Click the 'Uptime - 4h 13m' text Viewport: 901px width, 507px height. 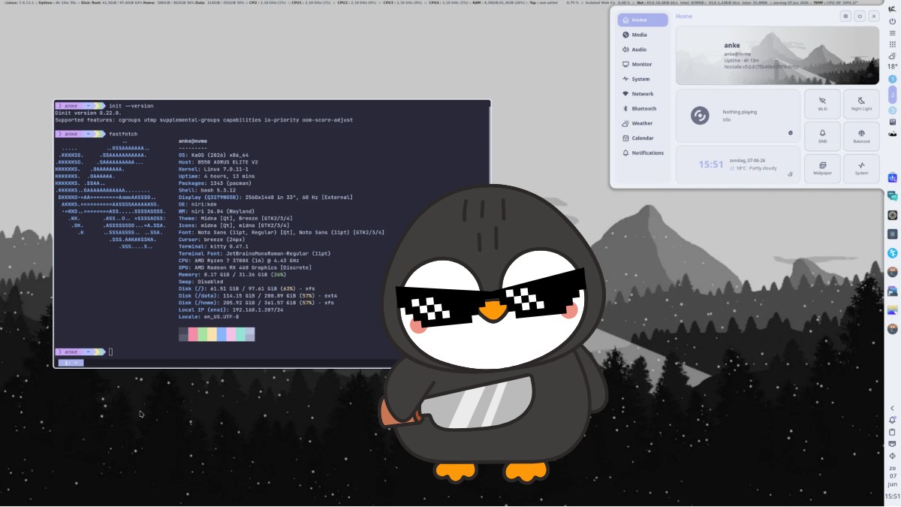click(x=740, y=60)
